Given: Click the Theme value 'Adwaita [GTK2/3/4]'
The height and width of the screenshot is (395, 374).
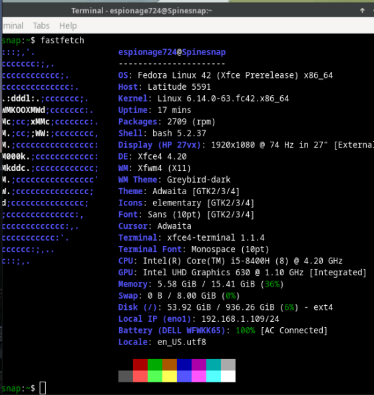Looking at the screenshot, I should pyautogui.click(x=196, y=192).
